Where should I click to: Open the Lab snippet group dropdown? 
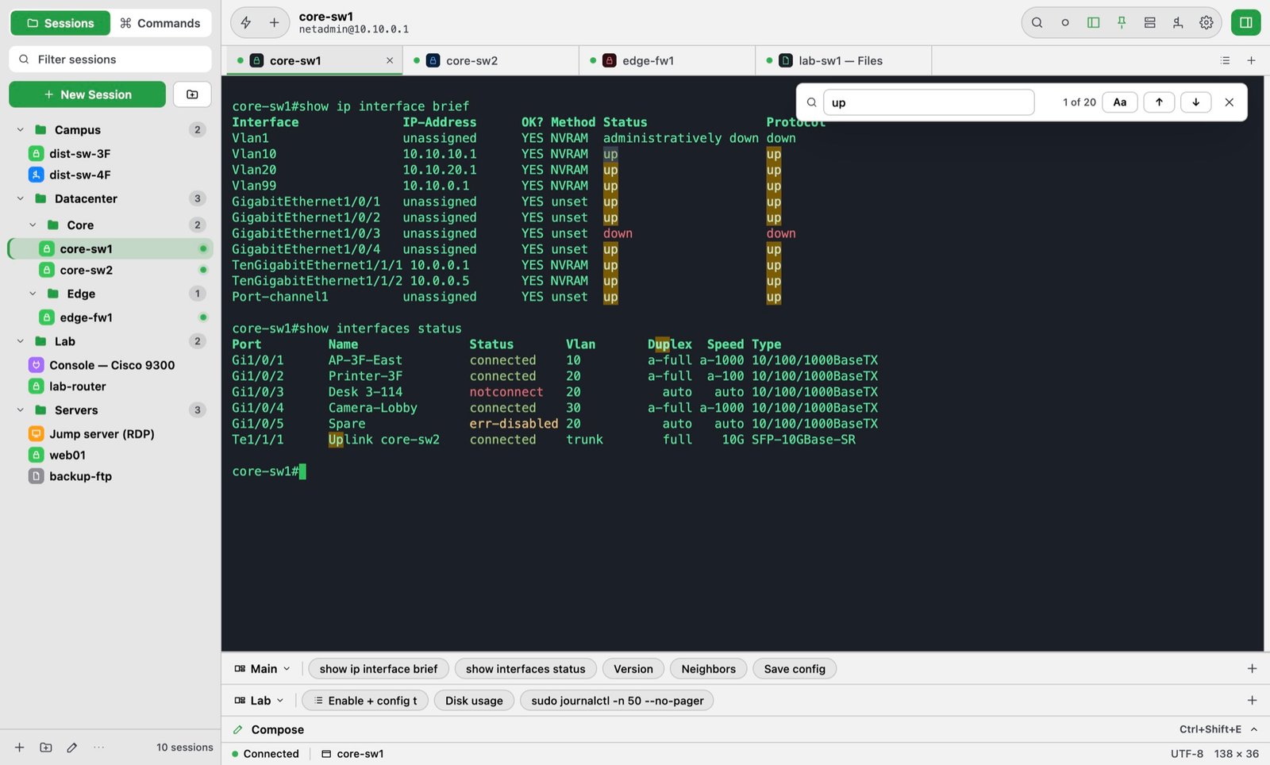260,701
